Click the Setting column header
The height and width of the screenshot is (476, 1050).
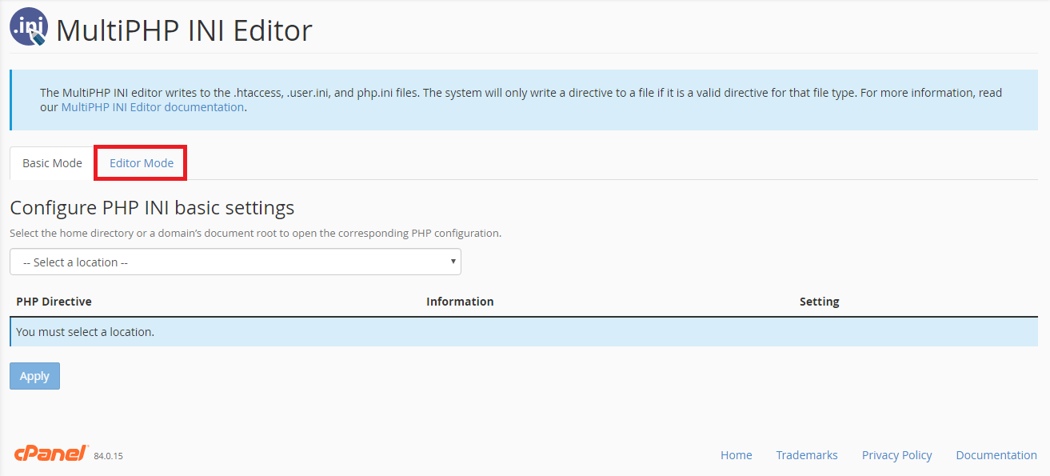pos(820,302)
